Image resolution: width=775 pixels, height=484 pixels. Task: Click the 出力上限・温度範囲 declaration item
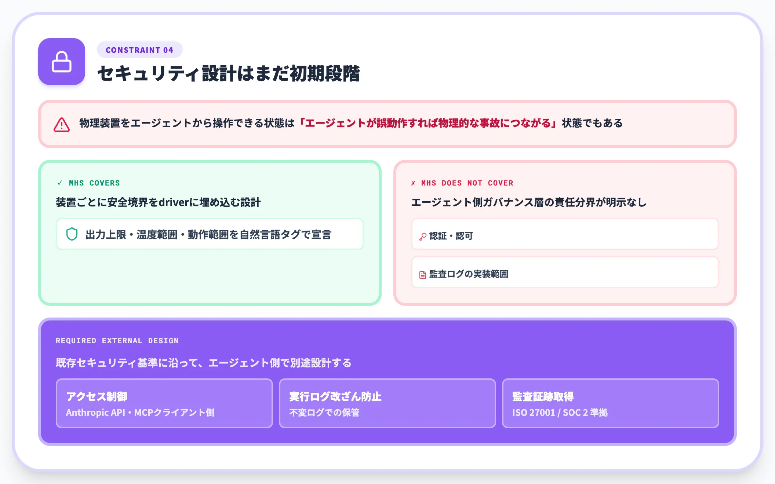click(x=210, y=234)
